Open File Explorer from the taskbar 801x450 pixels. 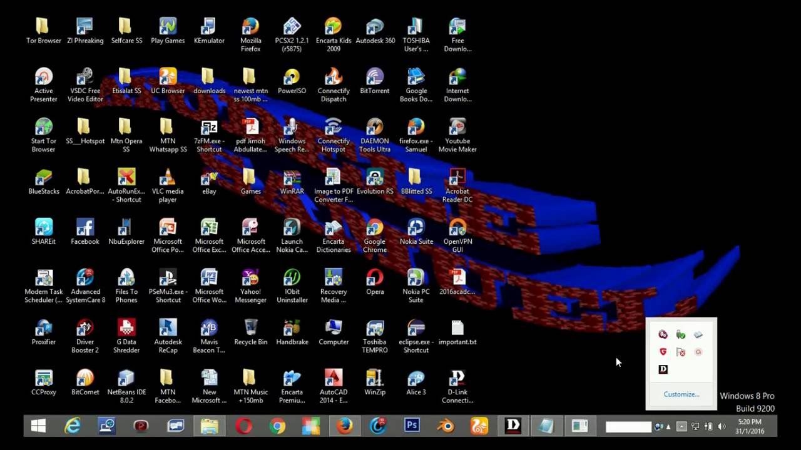pyautogui.click(x=209, y=426)
